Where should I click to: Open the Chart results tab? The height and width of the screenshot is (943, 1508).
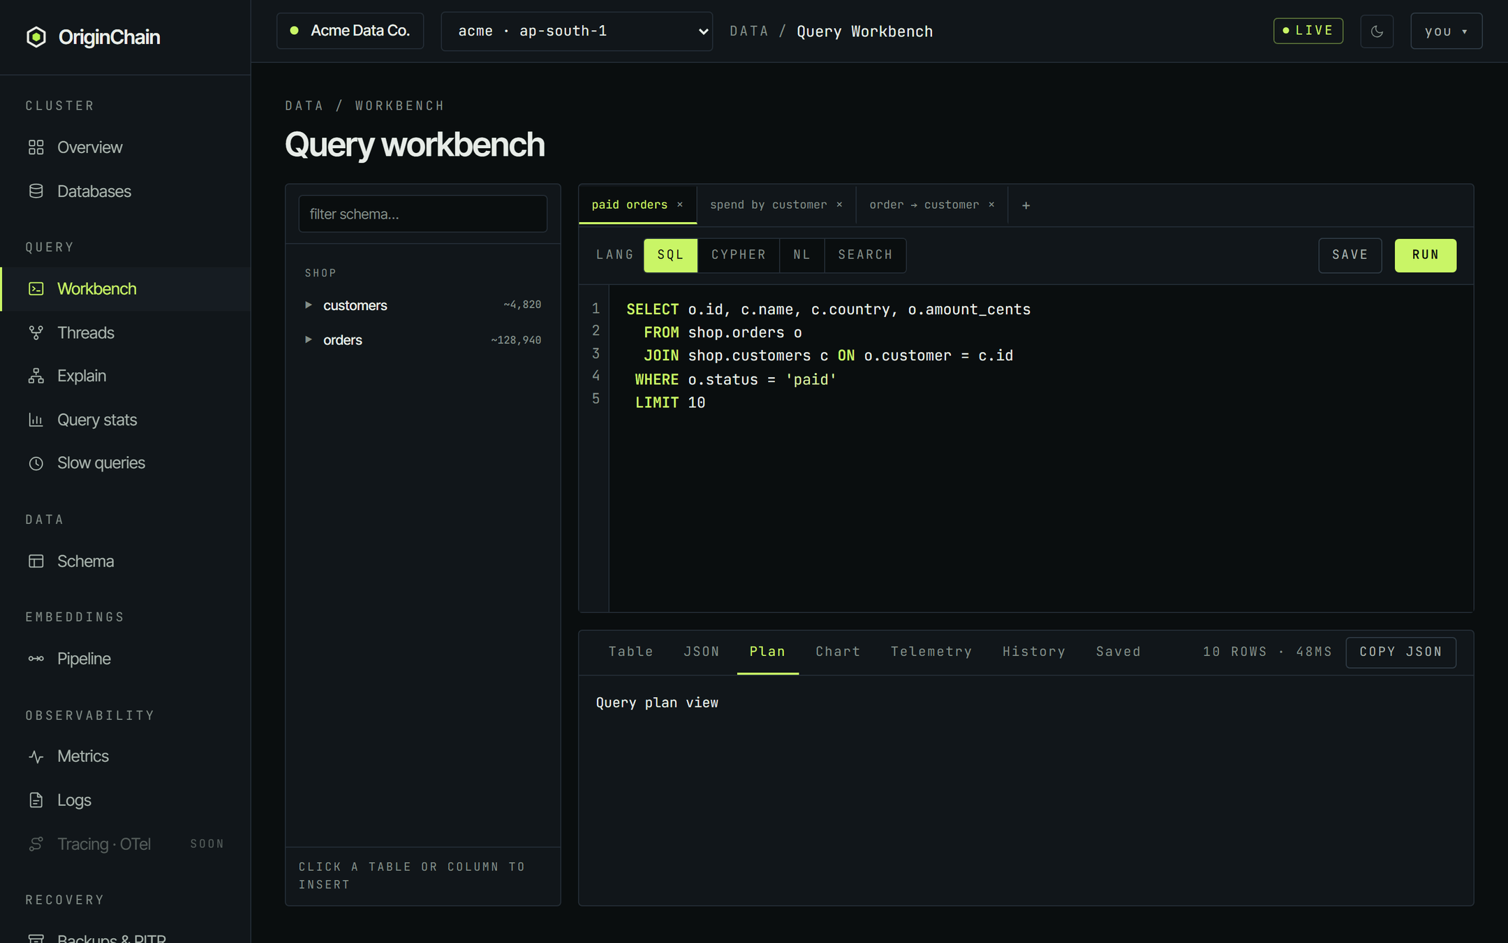pyautogui.click(x=838, y=652)
